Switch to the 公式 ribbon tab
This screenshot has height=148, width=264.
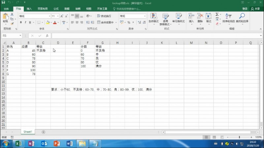(56, 9)
